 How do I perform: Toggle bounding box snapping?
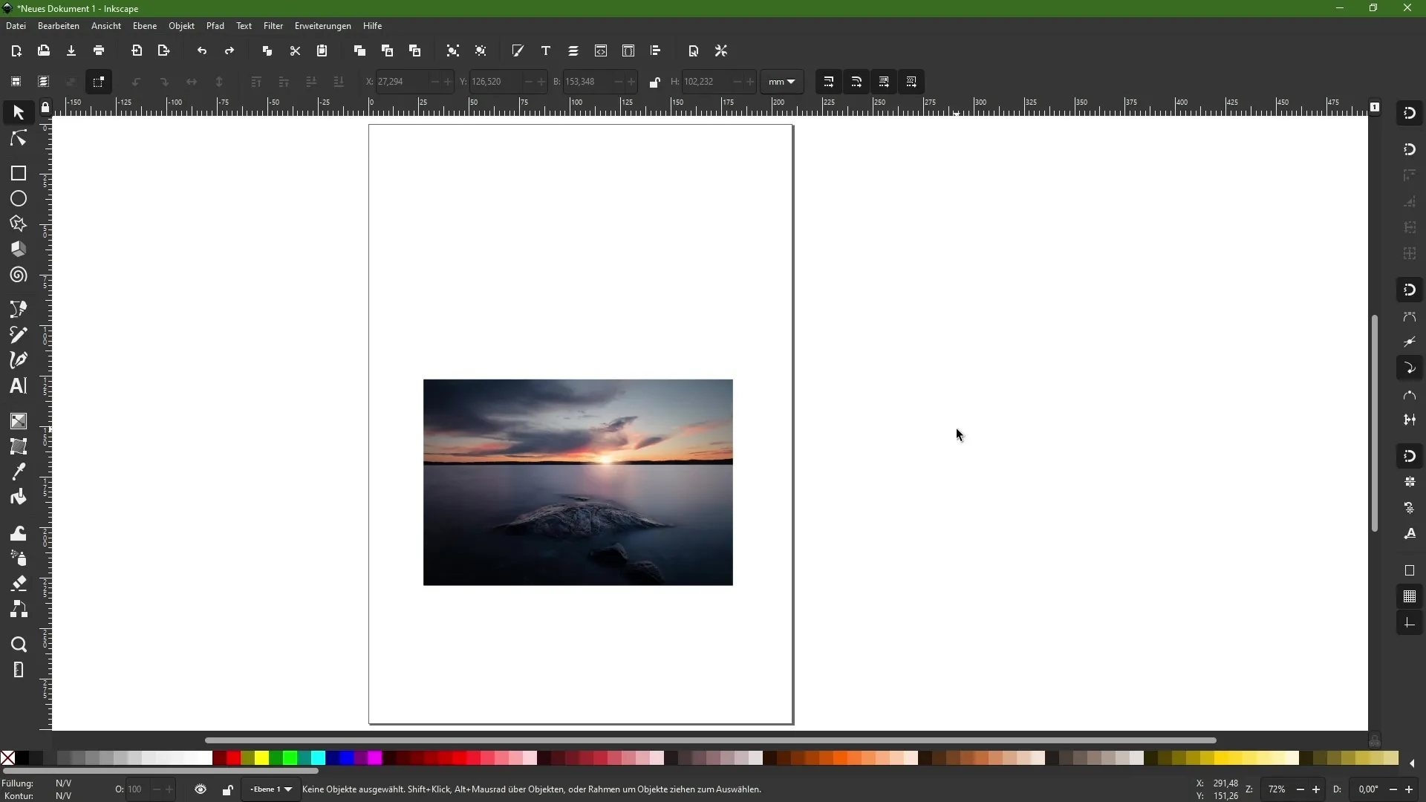[1410, 149]
